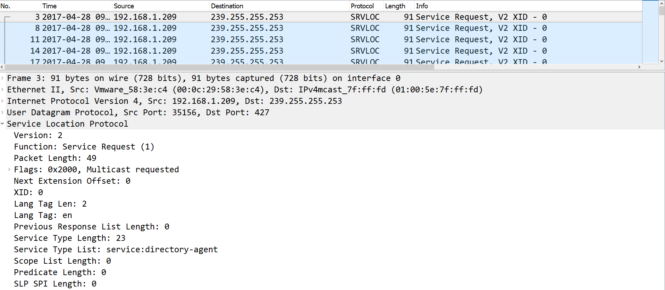The width and height of the screenshot is (665, 290).
Task: Sort by the Destination column header
Action: point(279,6)
